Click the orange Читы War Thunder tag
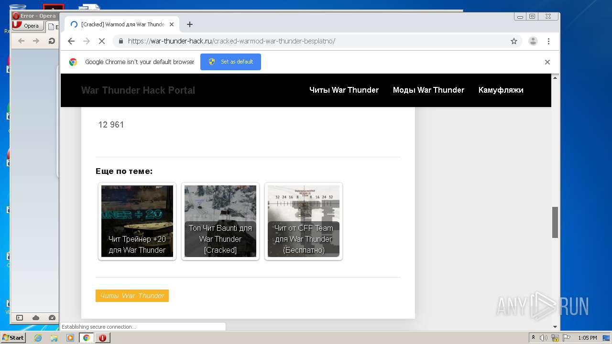This screenshot has width=612, height=344. (x=132, y=296)
